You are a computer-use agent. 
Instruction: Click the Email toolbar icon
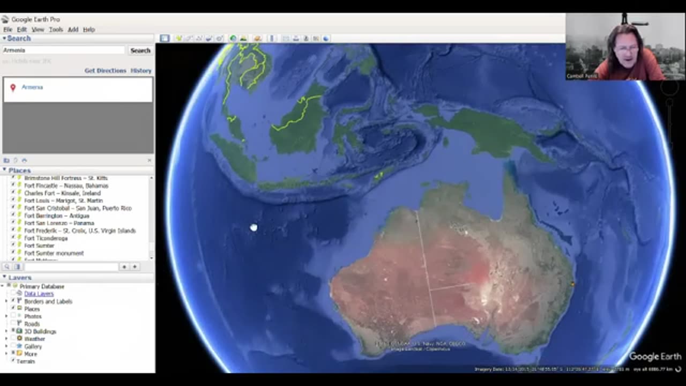pyautogui.click(x=286, y=38)
